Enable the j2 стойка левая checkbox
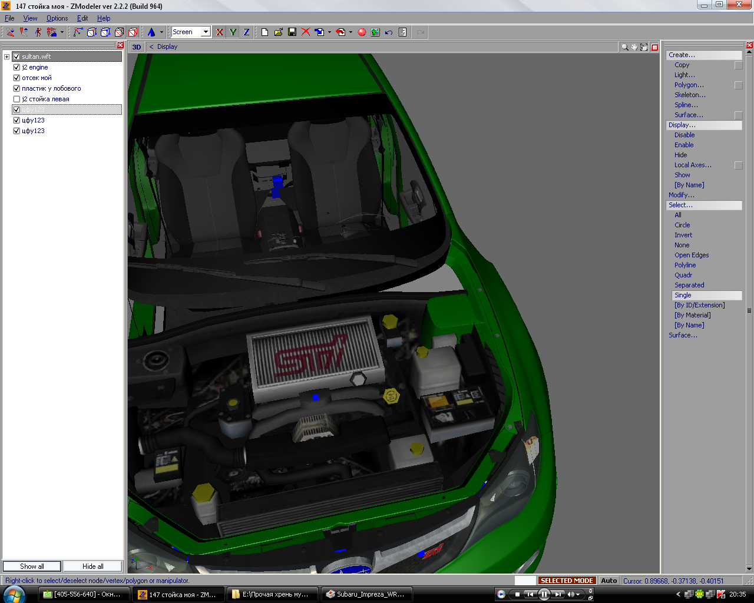This screenshot has height=603, width=754. (16, 99)
